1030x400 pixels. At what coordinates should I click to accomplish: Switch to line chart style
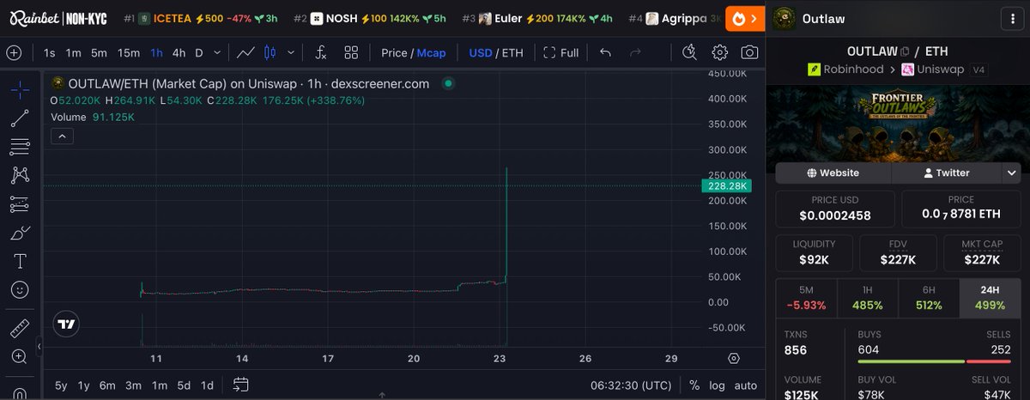[245, 52]
